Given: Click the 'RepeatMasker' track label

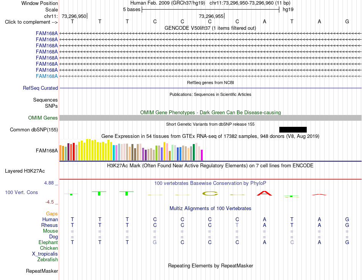Looking at the screenshot, I should (42, 271).
